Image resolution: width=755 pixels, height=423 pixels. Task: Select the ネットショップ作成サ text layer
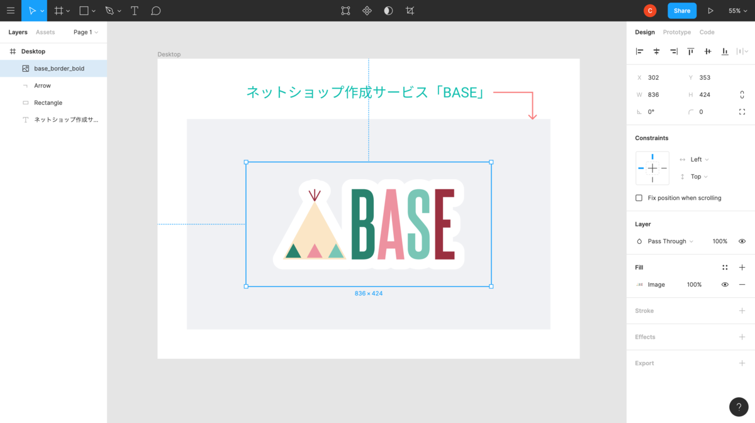coord(53,119)
